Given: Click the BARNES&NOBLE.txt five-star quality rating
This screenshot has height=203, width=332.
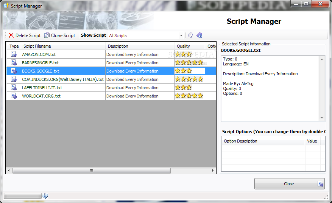Looking at the screenshot, I should tap(189, 63).
